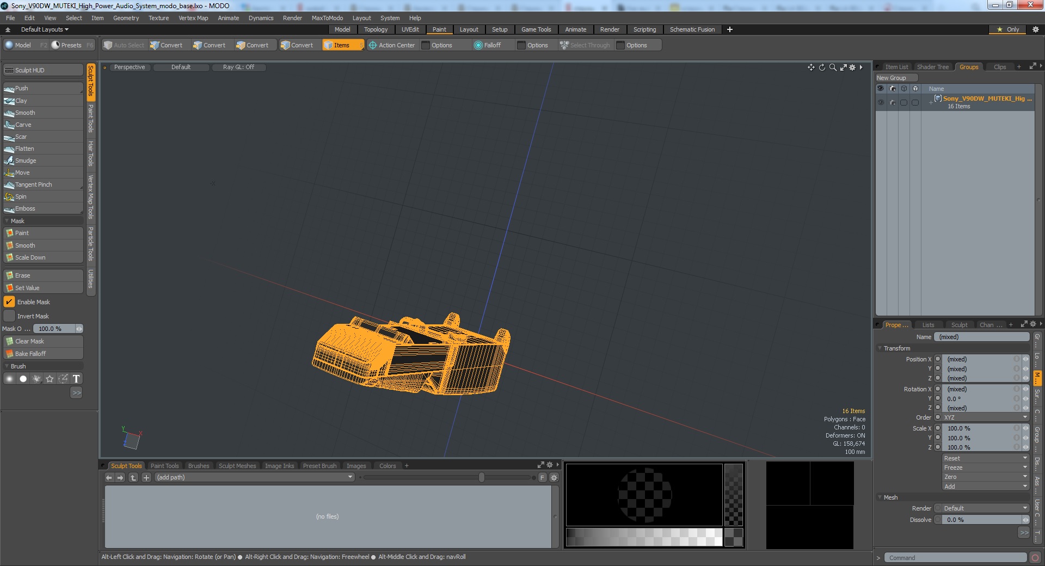
Task: Click the Ray GL: Off button
Action: 238,67
